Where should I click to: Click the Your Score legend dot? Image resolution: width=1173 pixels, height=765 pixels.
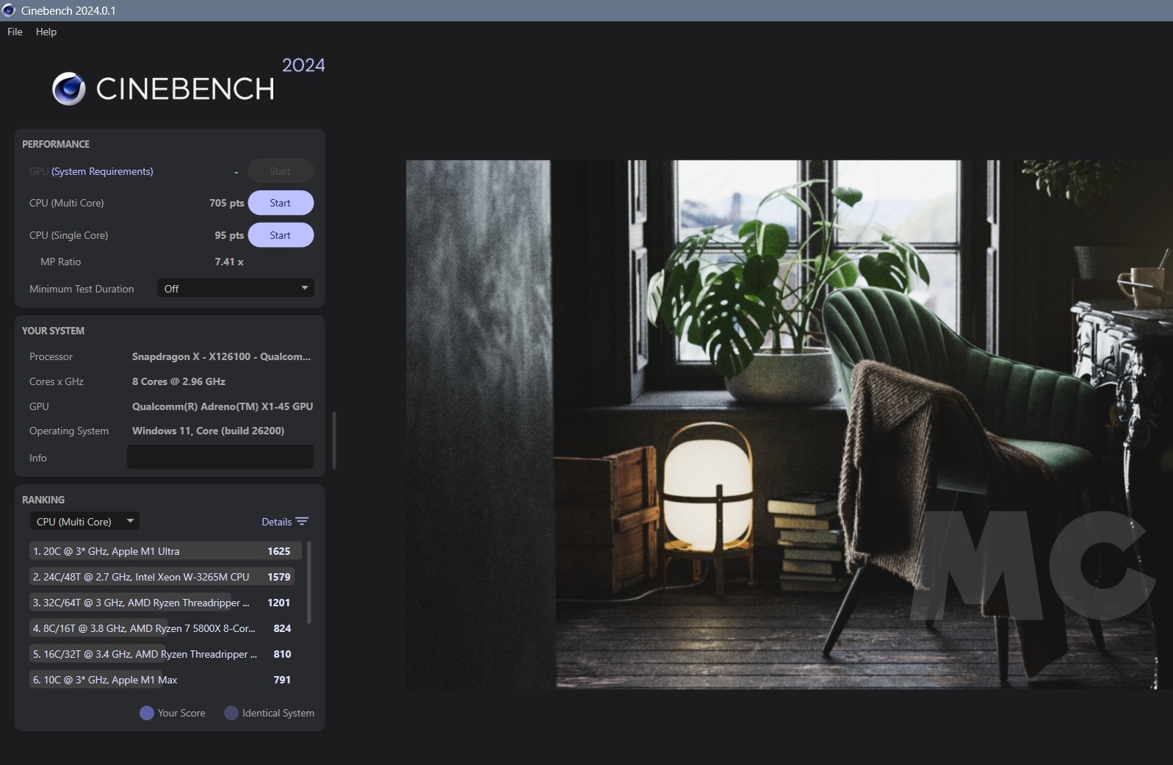tap(147, 713)
